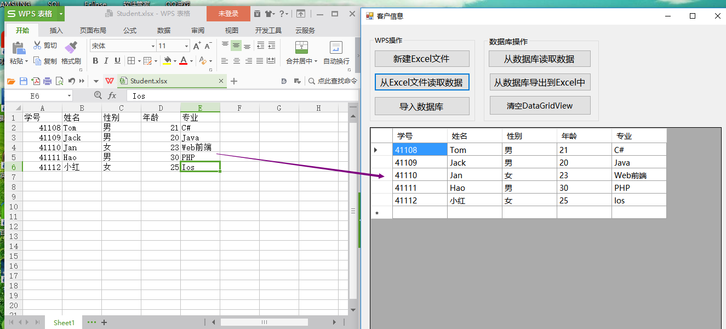726x329 pixels.
Task: Click the 新建Excel文件 button
Action: pos(422,59)
